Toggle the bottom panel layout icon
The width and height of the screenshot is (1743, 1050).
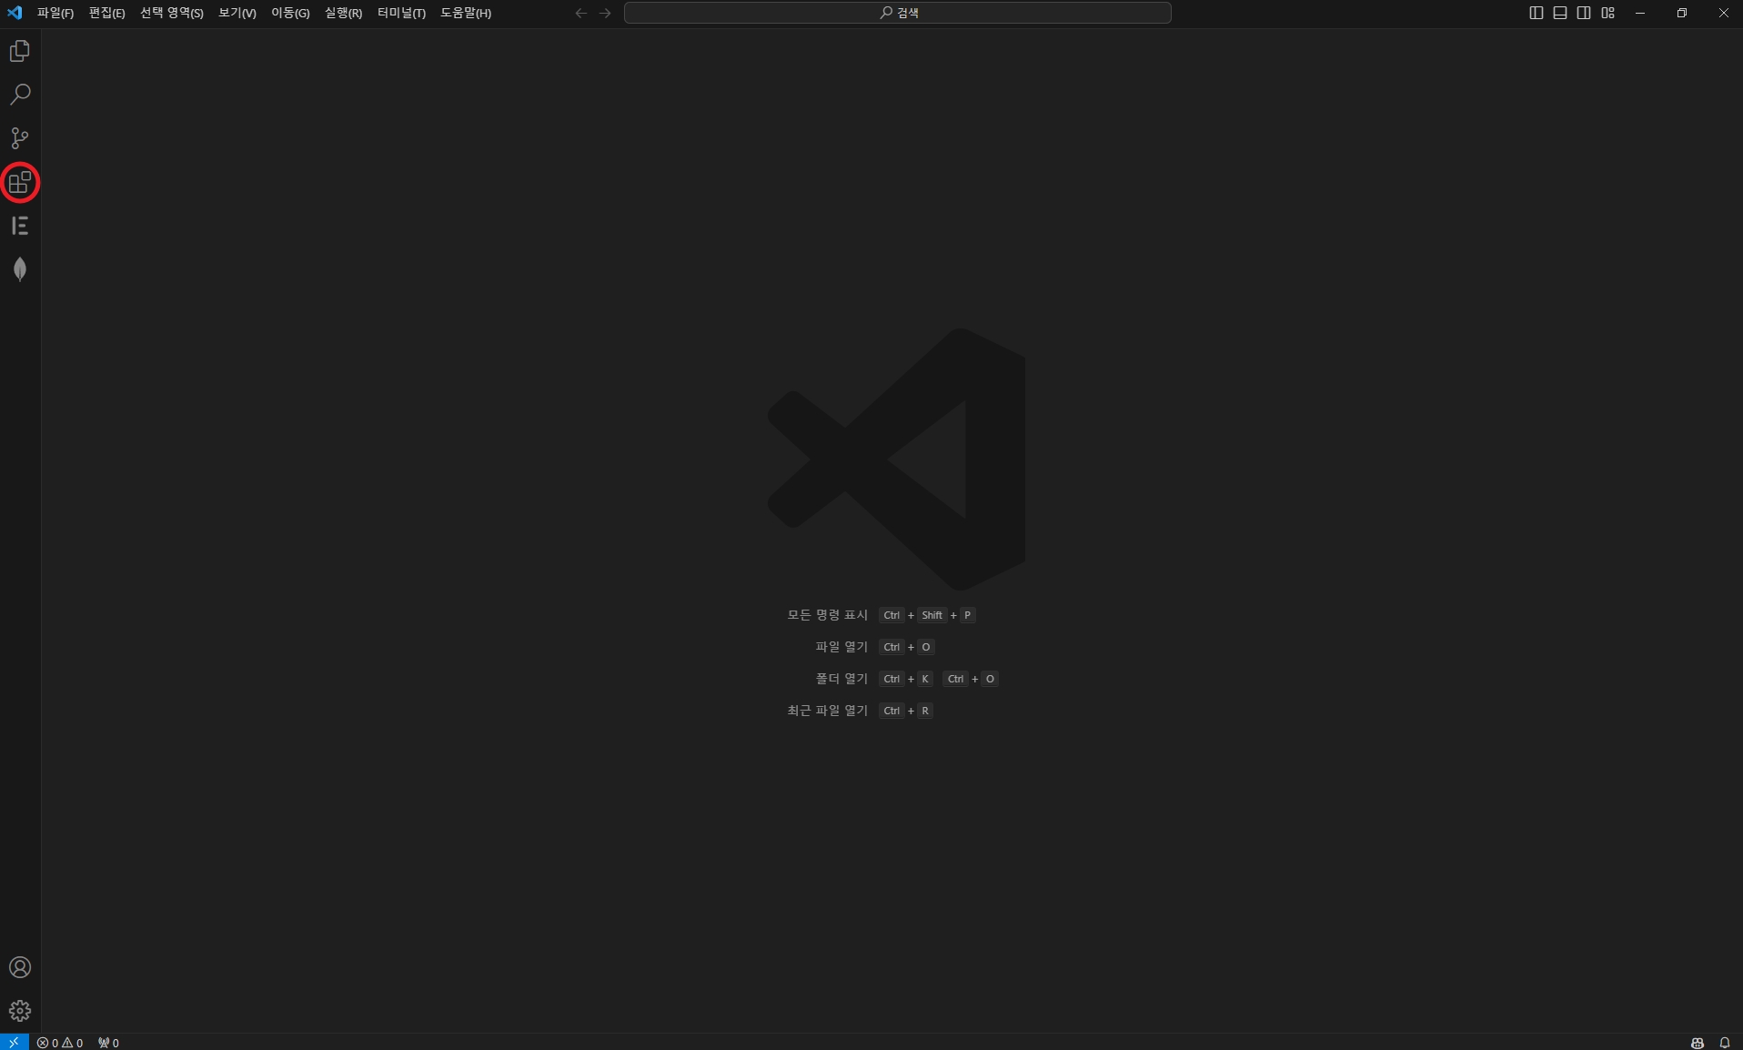(x=1560, y=13)
